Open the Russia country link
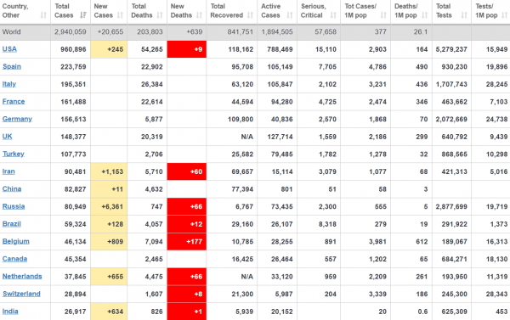Viewport: 510px width, 320px height. click(x=14, y=206)
